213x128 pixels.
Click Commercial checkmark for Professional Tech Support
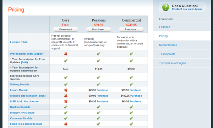pos(131,54)
